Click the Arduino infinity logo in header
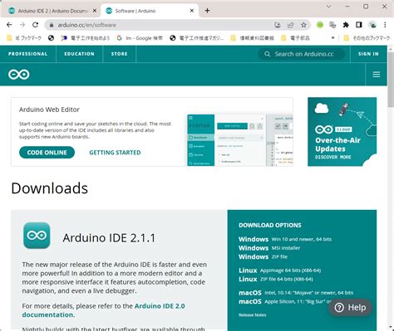Screen dimensions: 394x331 click(19, 75)
